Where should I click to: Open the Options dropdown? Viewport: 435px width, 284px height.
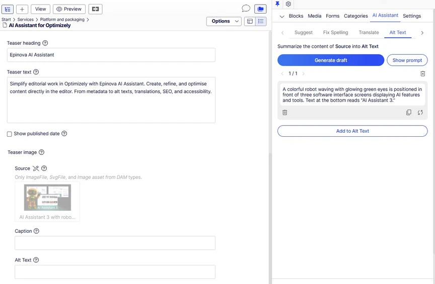[x=224, y=21]
